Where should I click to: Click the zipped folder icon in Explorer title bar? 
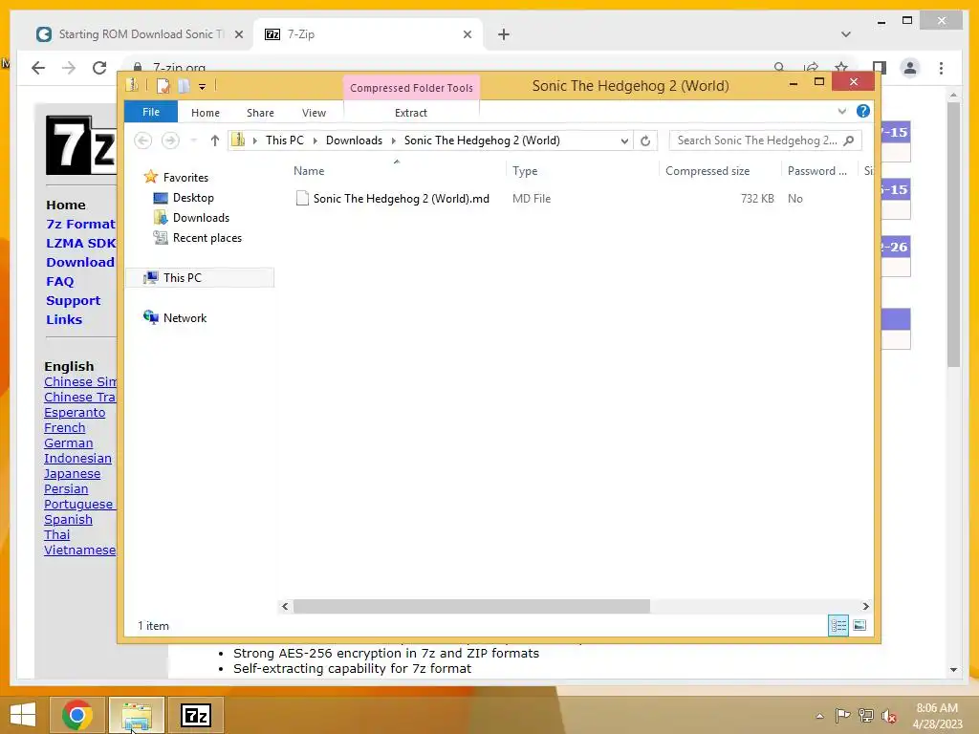(x=132, y=85)
